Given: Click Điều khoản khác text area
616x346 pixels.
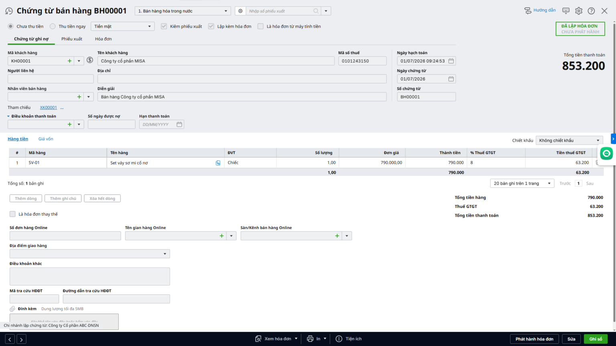Looking at the screenshot, I should click(x=90, y=276).
